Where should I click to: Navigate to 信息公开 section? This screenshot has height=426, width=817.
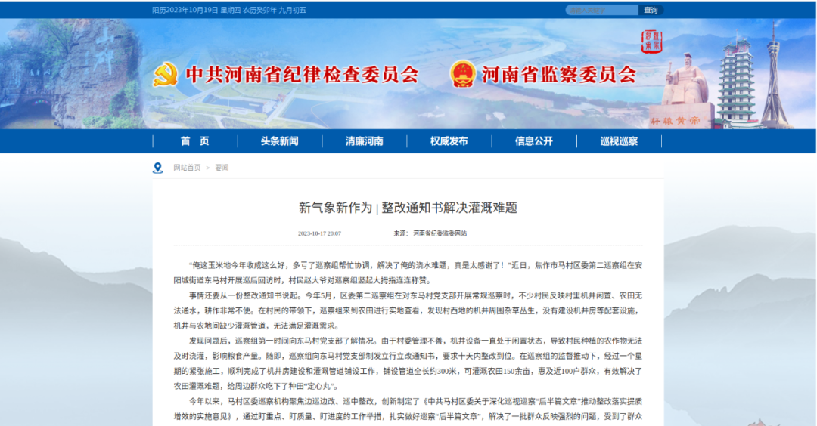(533, 141)
